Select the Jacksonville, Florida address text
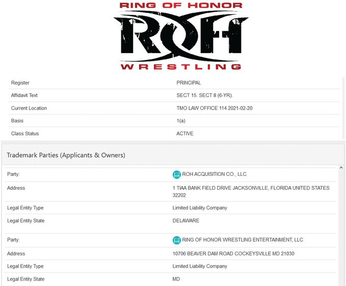This screenshot has height=286, width=346. [251, 191]
